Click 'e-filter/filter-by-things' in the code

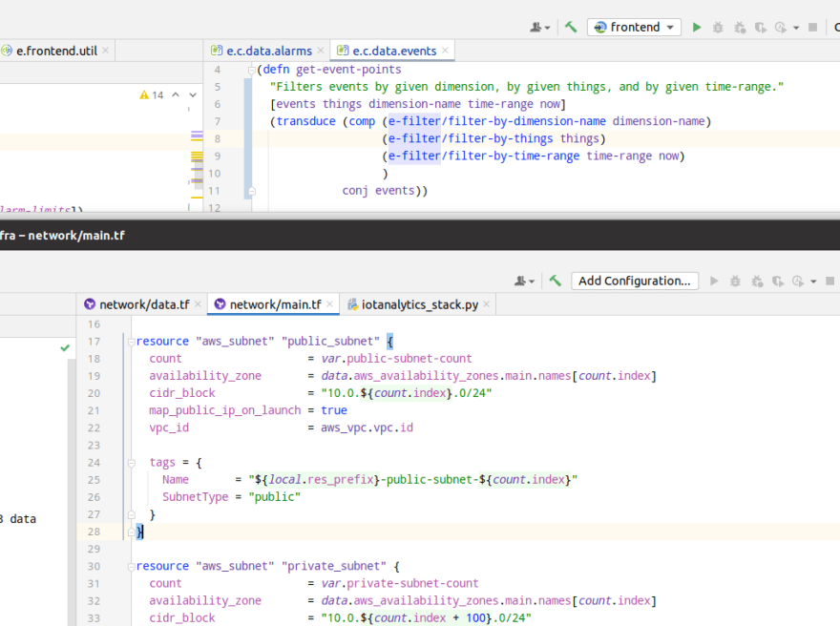pos(471,138)
